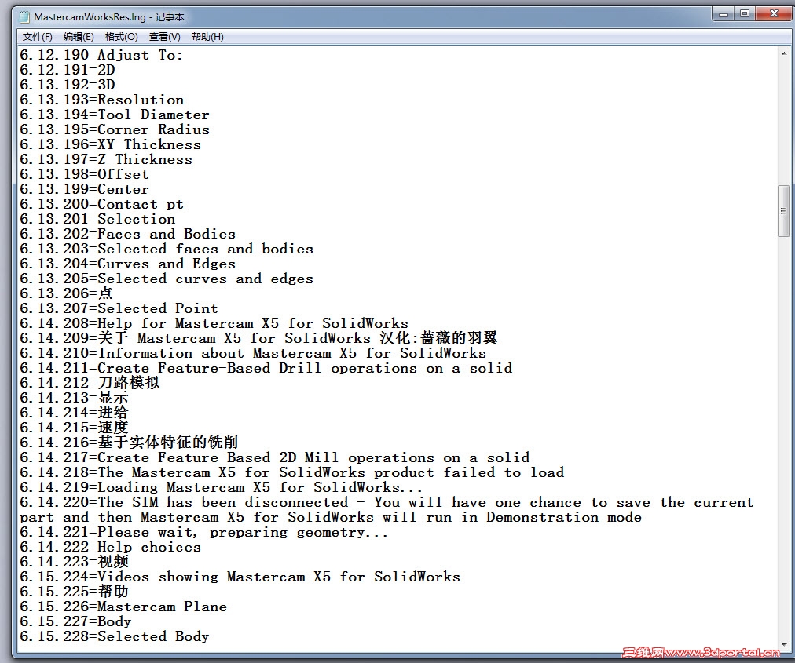Click the line 6.14.208=Help for Mastercam X5
This screenshot has width=795, height=663.
point(214,323)
